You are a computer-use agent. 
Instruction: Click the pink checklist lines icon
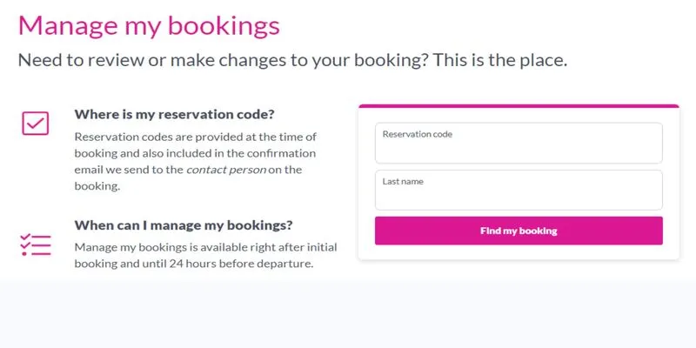36,244
